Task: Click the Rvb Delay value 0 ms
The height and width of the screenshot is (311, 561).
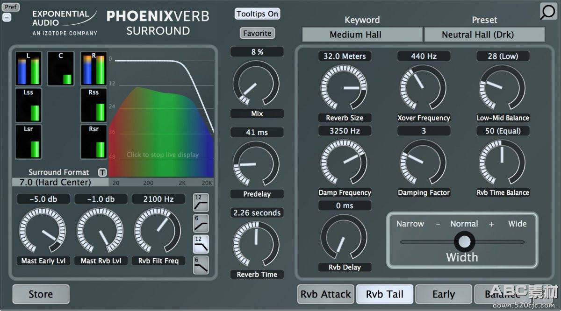Action: coord(345,205)
